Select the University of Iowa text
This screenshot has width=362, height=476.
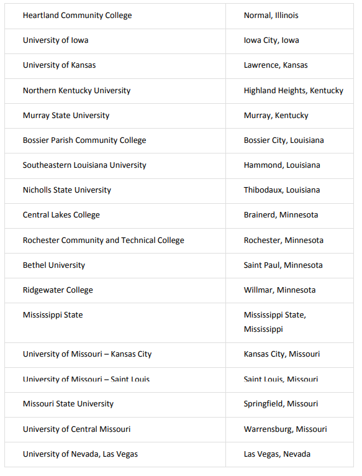point(55,40)
